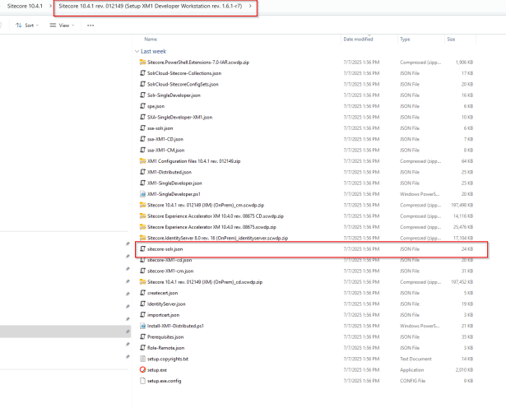Click the XM1 Configuration files zip folder icon
The image size is (506, 408).
pyautogui.click(x=142, y=160)
